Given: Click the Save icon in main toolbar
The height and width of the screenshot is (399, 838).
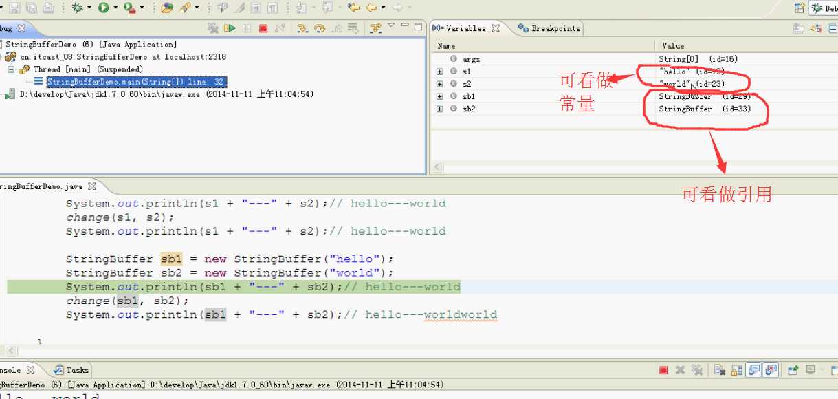Looking at the screenshot, I should (15, 8).
